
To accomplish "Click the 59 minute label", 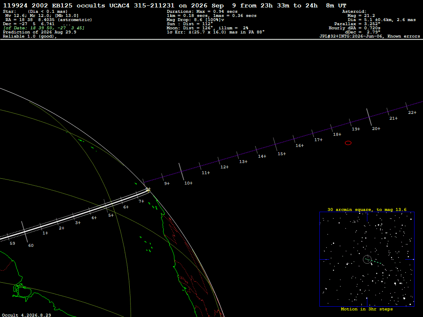I will click(12, 243).
